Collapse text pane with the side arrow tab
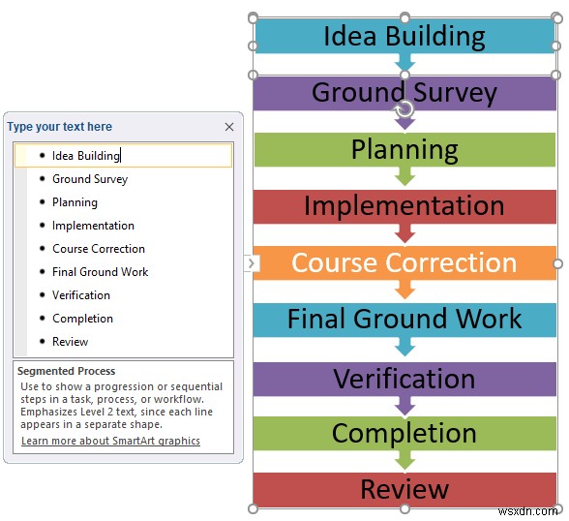 point(252,263)
